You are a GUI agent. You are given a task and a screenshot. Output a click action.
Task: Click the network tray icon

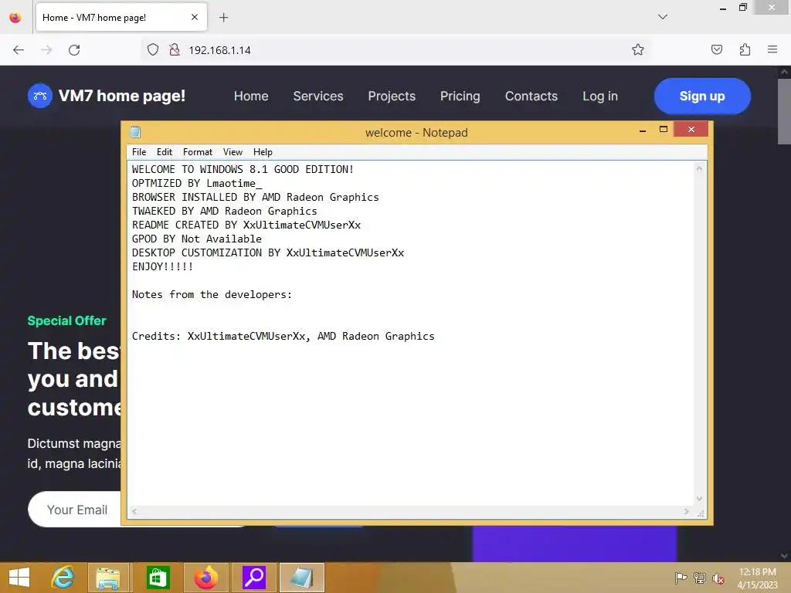click(700, 578)
